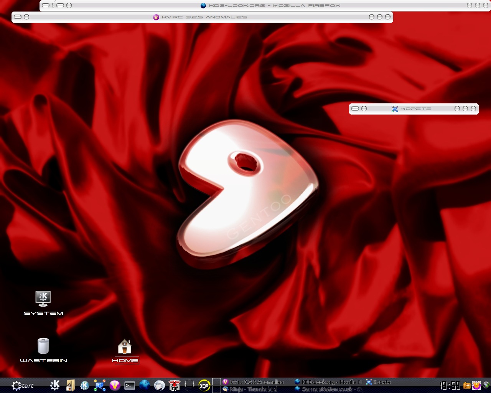Screen dimensions: 491x393
Task: Click the KDE gear K launcher icon
Action: (x=55, y=385)
